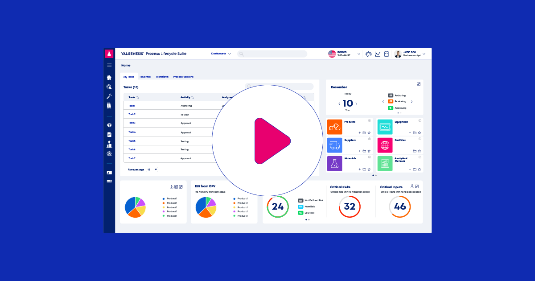535x281 pixels.
Task: Switch to the Process Versions tab
Action: pyautogui.click(x=183, y=77)
